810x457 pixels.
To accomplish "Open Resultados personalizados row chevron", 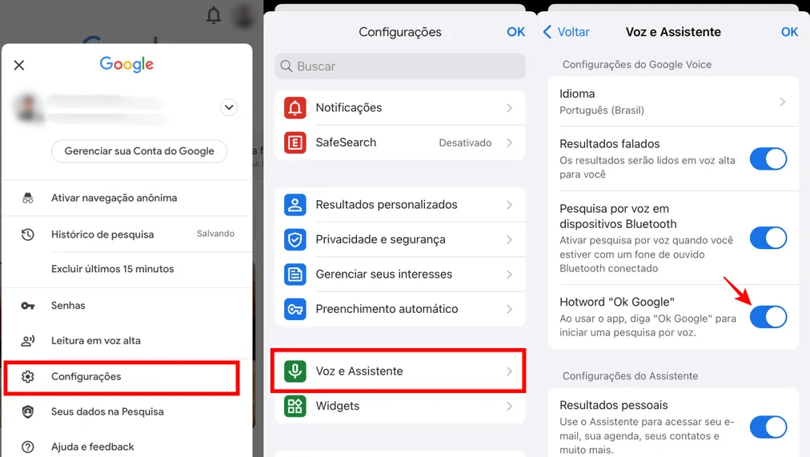I will [509, 205].
